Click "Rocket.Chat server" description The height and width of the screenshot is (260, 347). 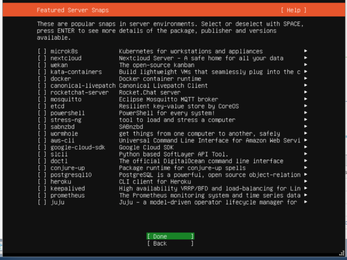tap(150, 93)
